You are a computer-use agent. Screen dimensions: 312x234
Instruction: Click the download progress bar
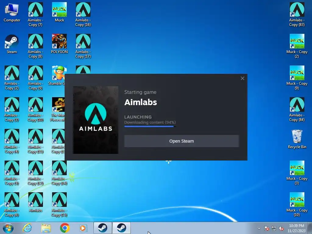150,126
